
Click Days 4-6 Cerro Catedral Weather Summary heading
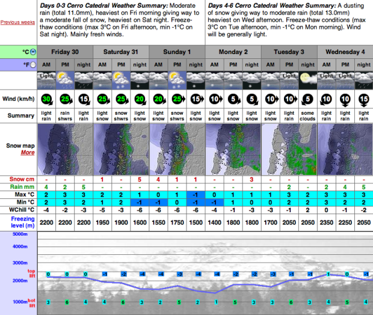[272, 5]
